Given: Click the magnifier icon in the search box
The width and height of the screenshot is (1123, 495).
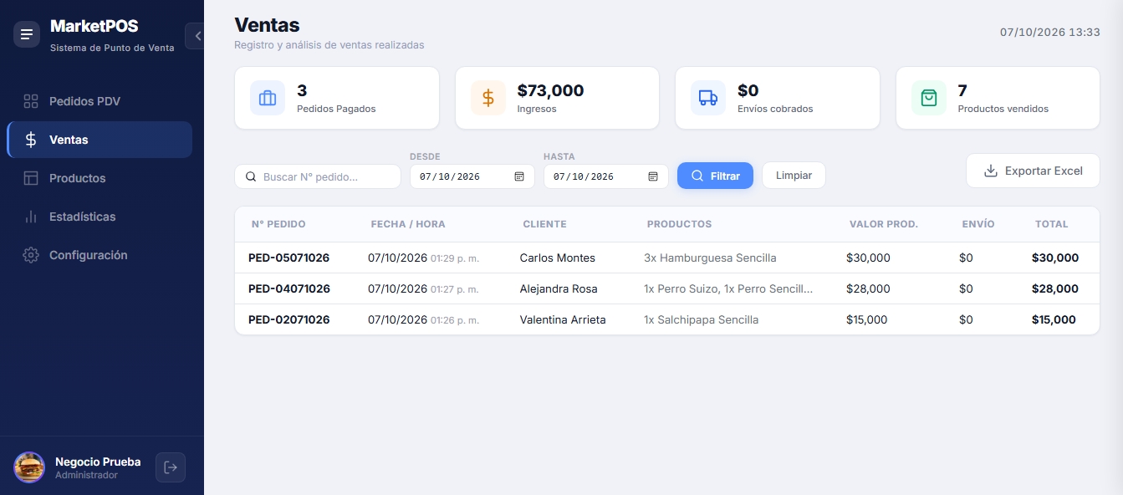Looking at the screenshot, I should 251,177.
